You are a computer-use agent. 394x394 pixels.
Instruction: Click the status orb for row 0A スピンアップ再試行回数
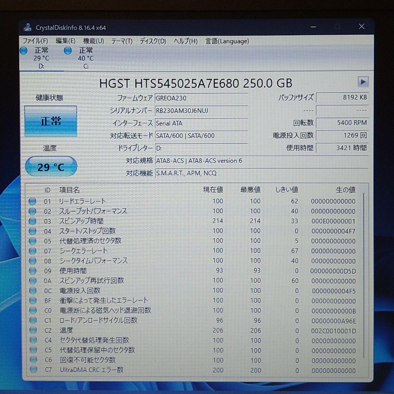(x=33, y=281)
